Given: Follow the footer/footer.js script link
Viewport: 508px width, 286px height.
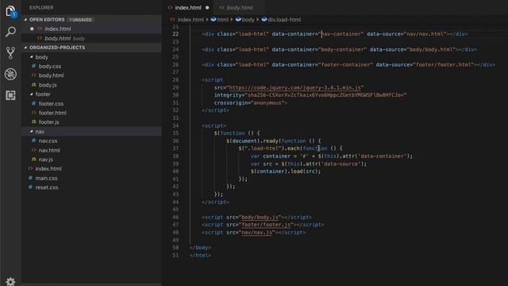Looking at the screenshot, I should point(266,225).
